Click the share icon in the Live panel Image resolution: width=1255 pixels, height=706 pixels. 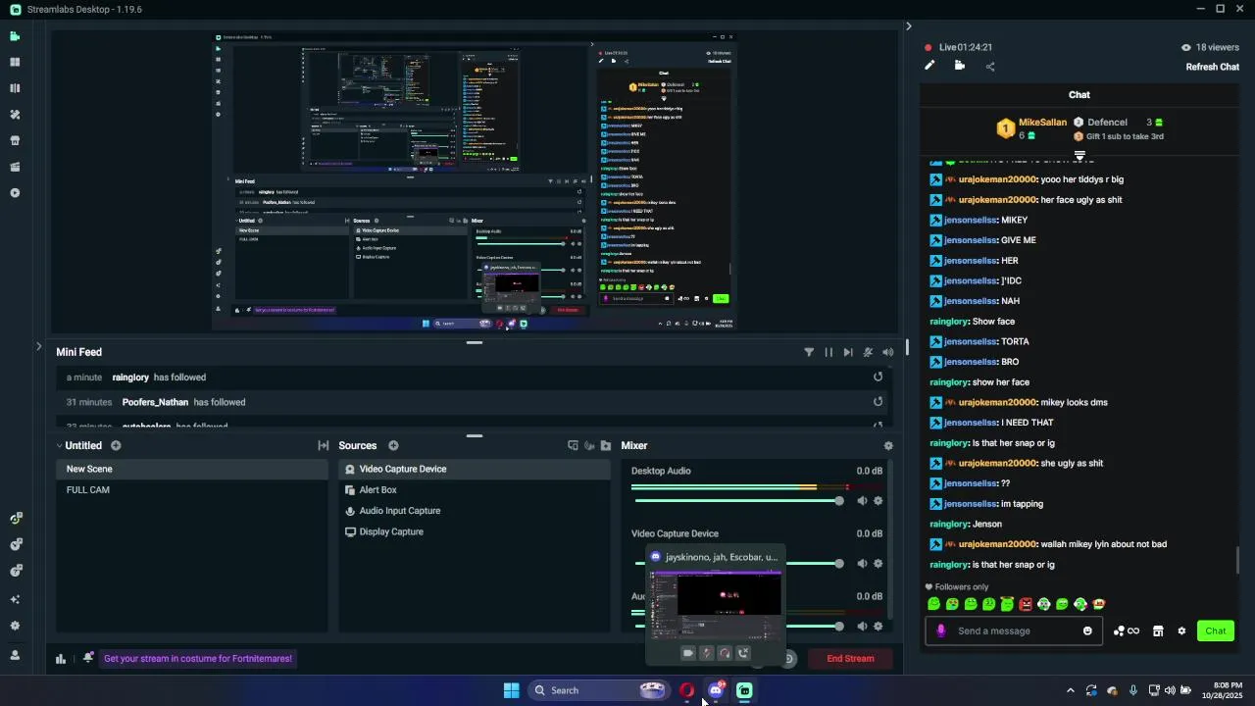click(990, 67)
